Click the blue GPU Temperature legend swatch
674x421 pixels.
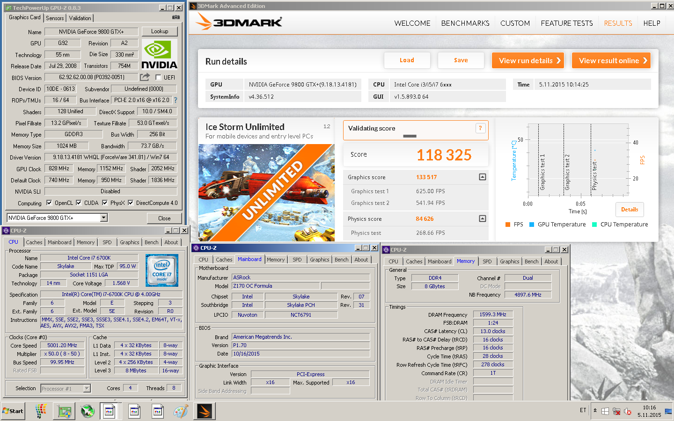coord(532,225)
